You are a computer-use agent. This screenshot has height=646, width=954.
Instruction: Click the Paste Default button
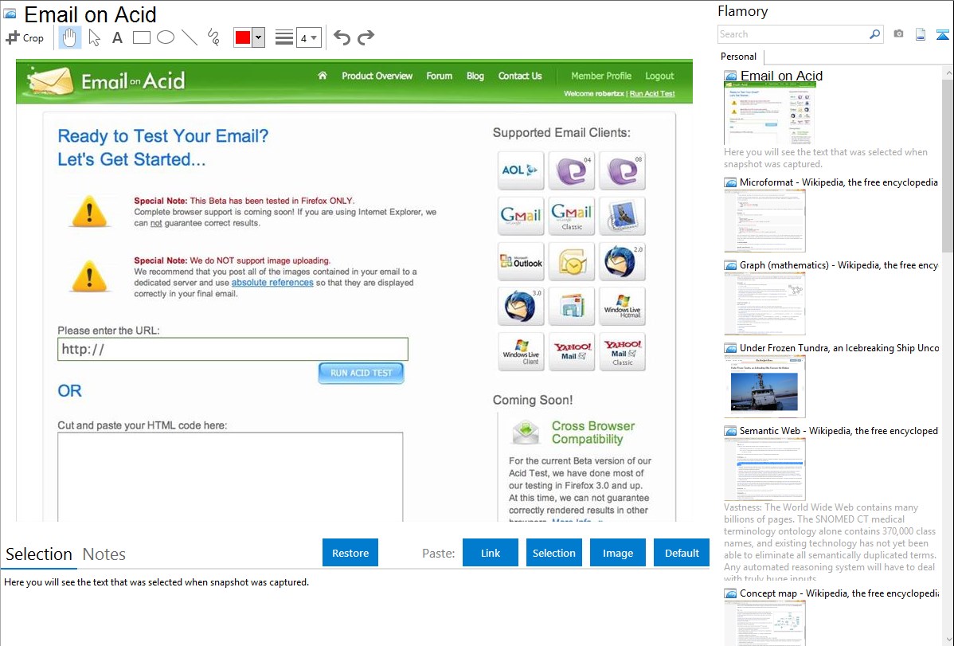(x=682, y=553)
